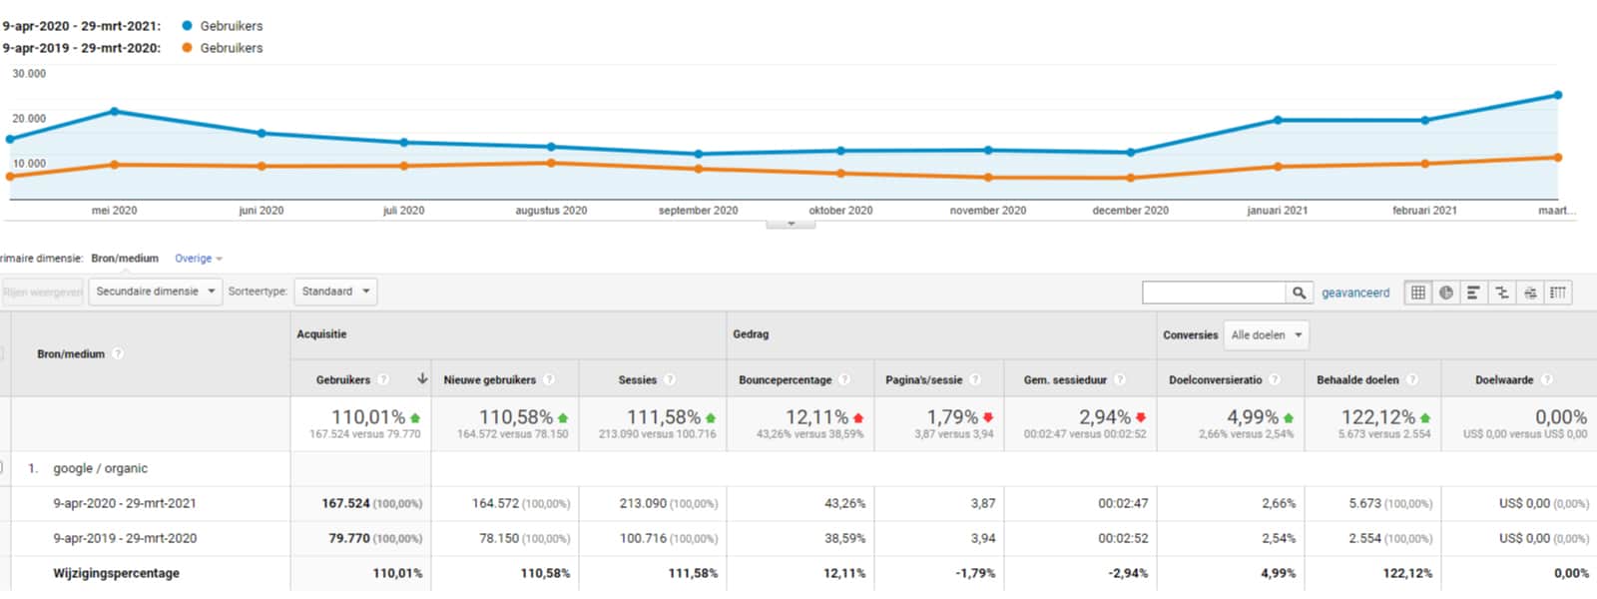Switch to the pie chart percentage view
The height and width of the screenshot is (599, 1597).
(x=1445, y=293)
